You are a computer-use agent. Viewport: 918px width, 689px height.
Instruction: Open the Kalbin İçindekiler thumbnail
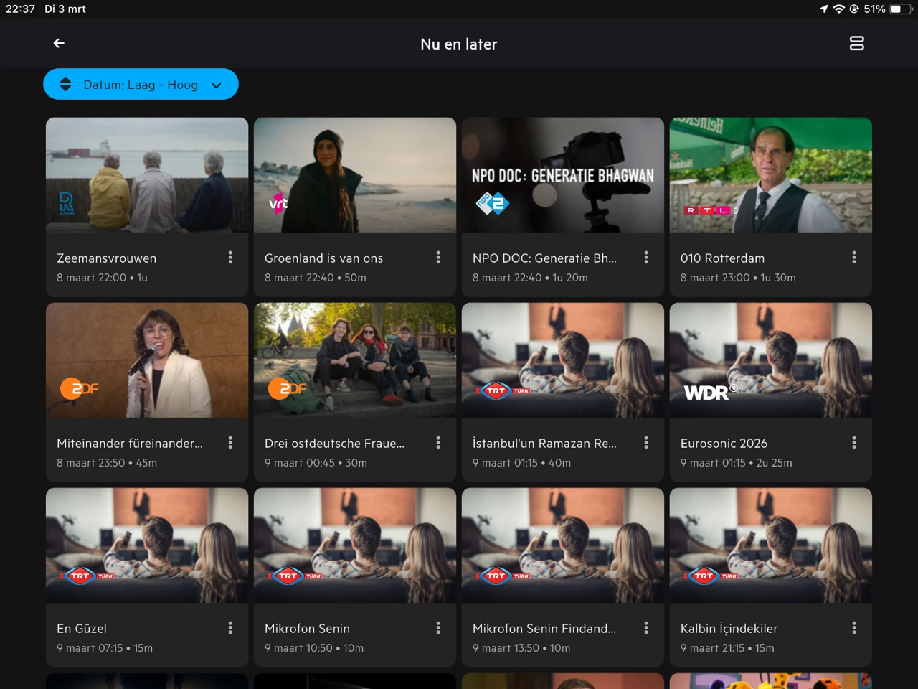pos(771,545)
